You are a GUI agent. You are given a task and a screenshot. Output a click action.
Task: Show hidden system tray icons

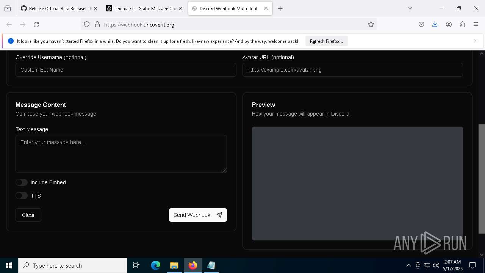[x=408, y=265]
